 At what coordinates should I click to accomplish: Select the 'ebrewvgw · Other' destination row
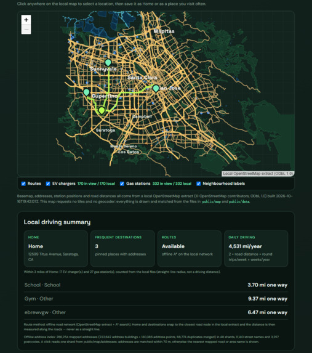click(x=156, y=312)
